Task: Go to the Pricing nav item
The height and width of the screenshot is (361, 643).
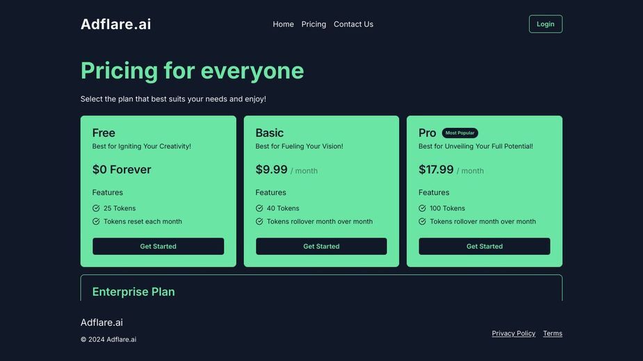Action: click(314, 24)
